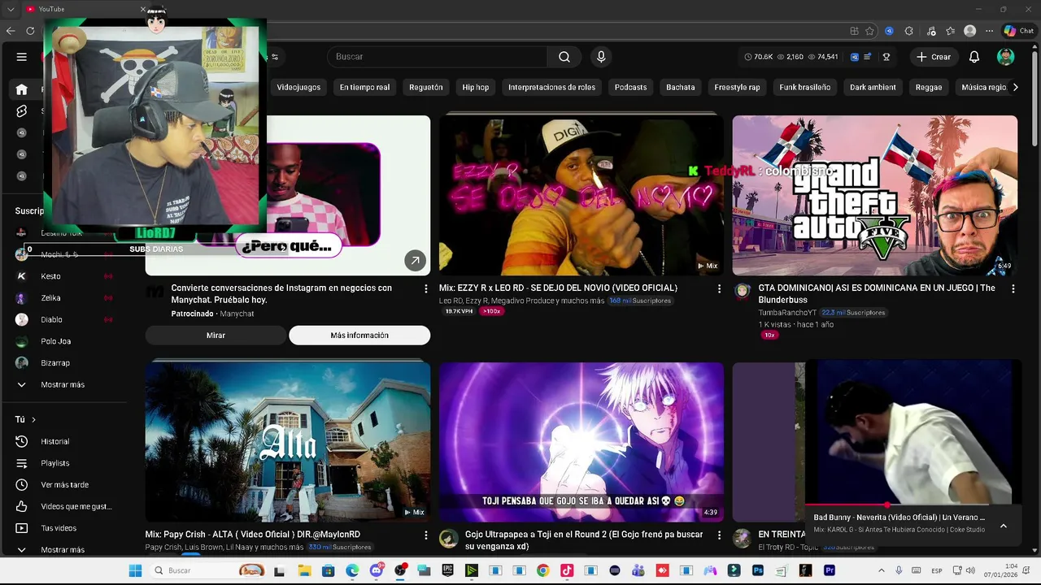Open Edge favorites list icon
The image size is (1041, 585).
tap(950, 31)
